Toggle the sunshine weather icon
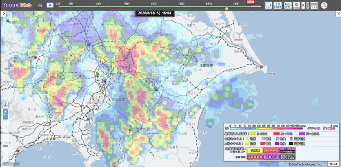Screen dimensions: 341x167 pyautogui.click(x=296, y=6)
